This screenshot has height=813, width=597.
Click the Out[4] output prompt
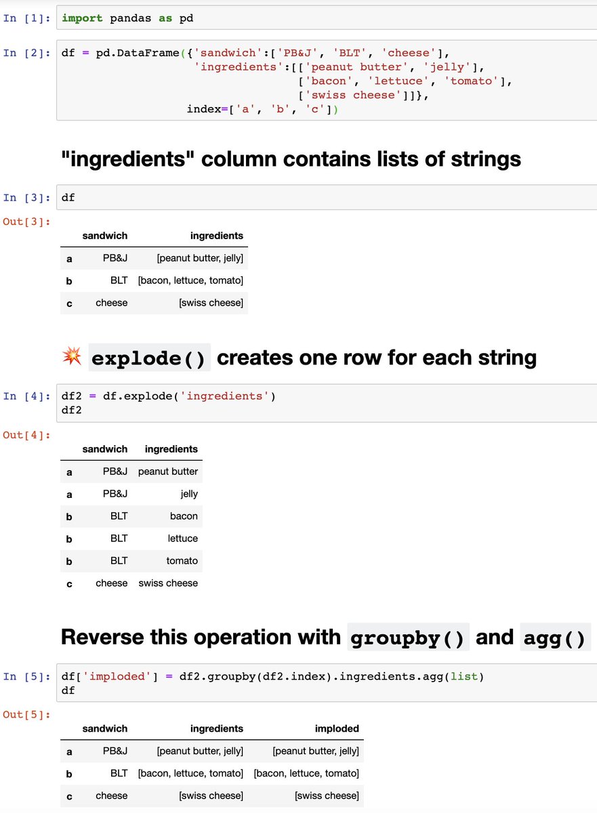pos(27,434)
